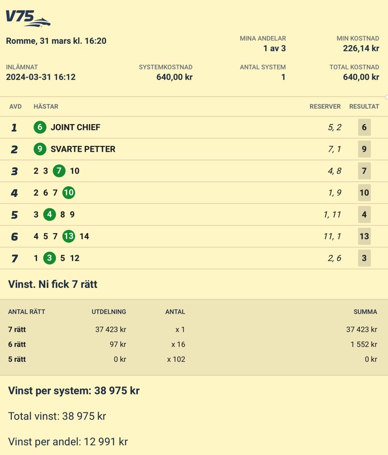
Task: Click the 7 rätt payout row
Action: pos(193,329)
